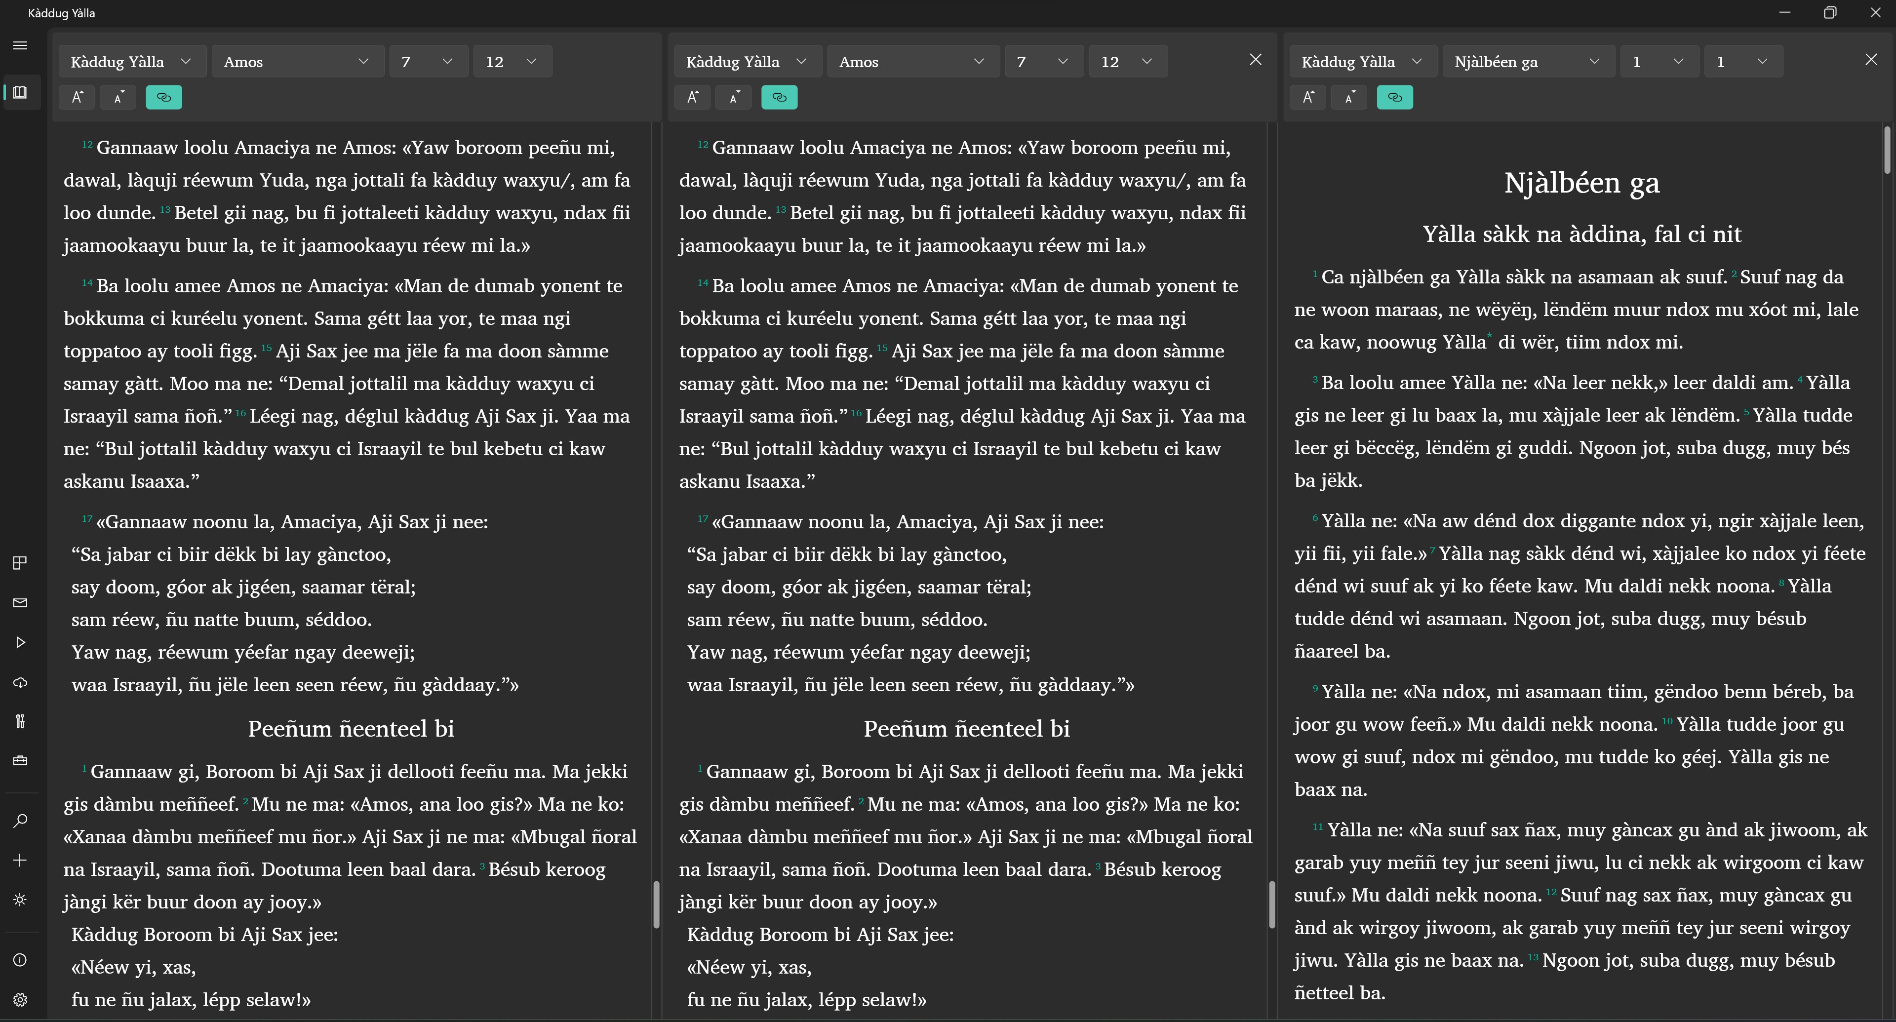Open the toolbox sidebar icon
The image size is (1896, 1022).
[x=21, y=760]
